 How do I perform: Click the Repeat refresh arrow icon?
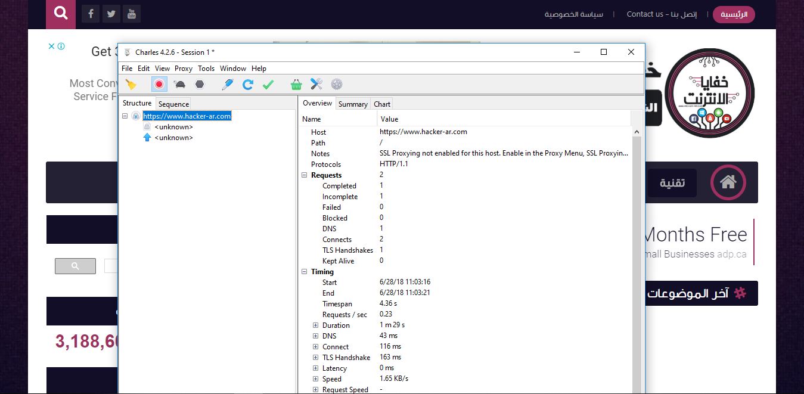pyautogui.click(x=248, y=85)
